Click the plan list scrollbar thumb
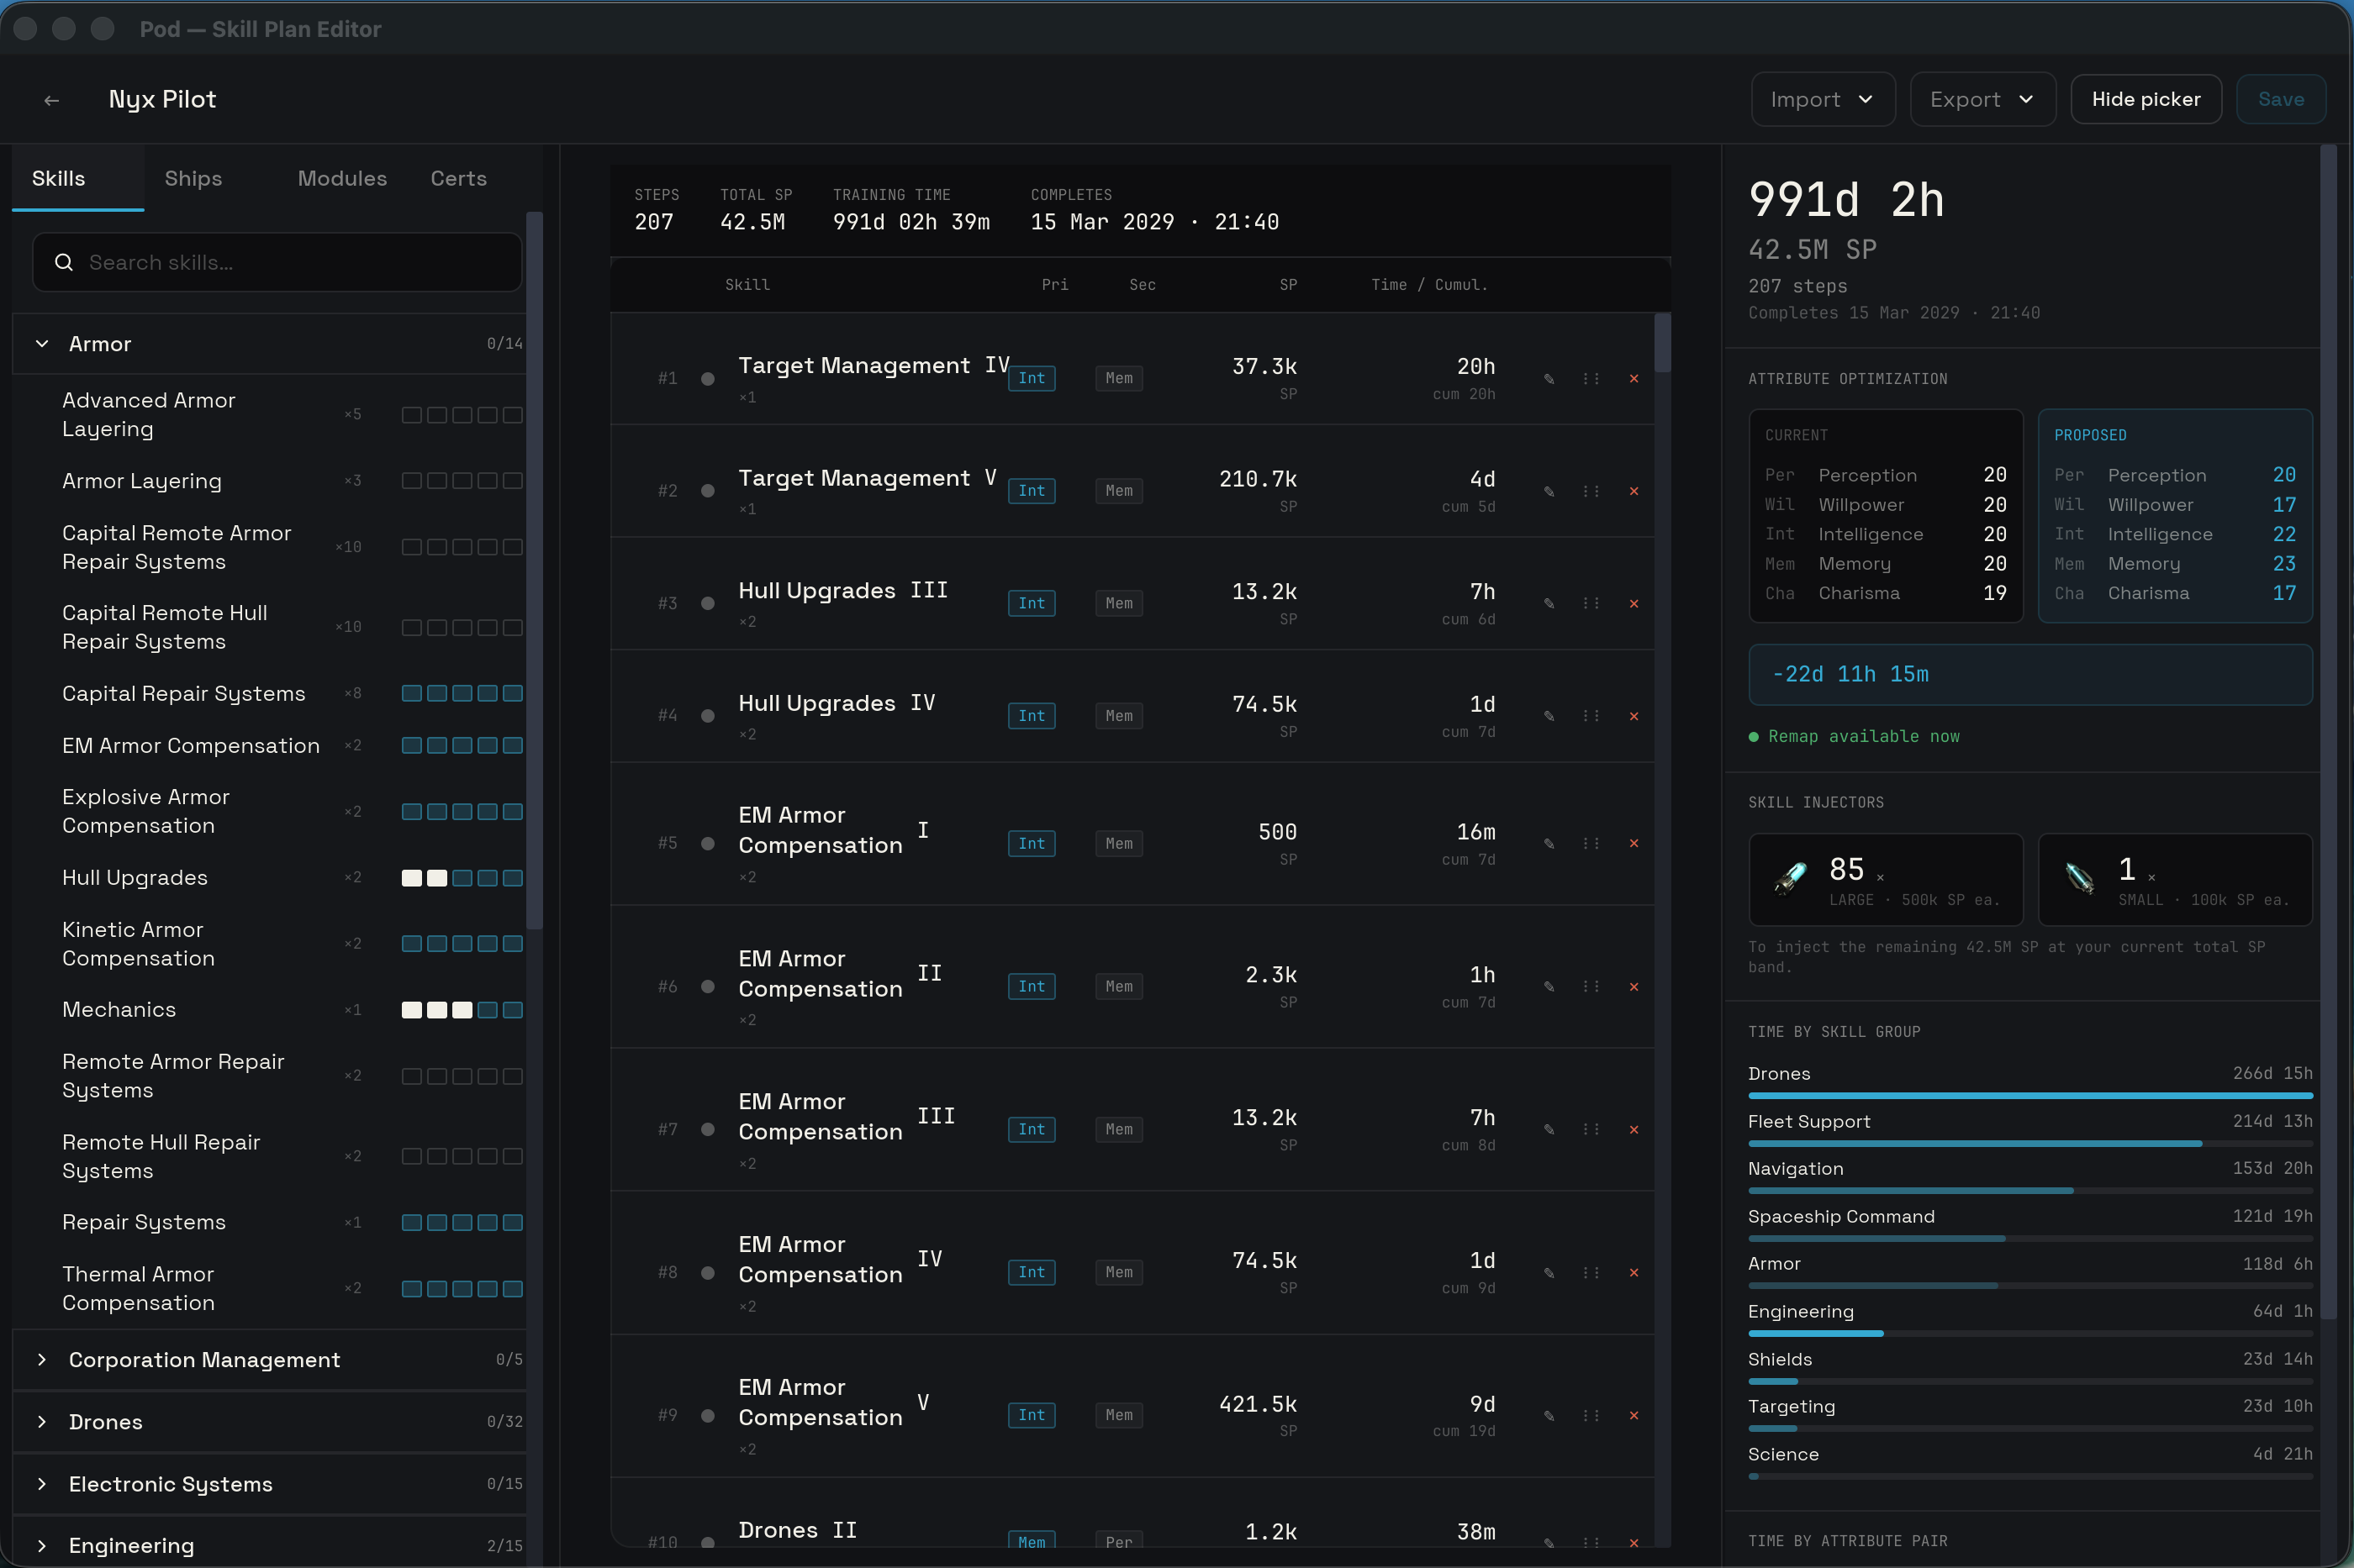Viewport: 2354px width, 1568px height. coord(1662,343)
